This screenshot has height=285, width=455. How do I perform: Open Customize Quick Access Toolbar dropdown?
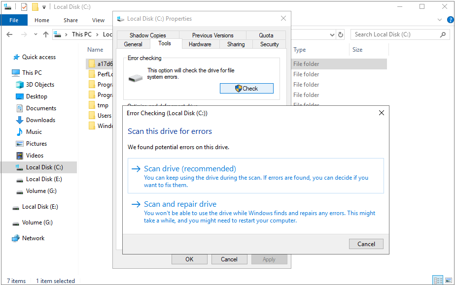44,7
